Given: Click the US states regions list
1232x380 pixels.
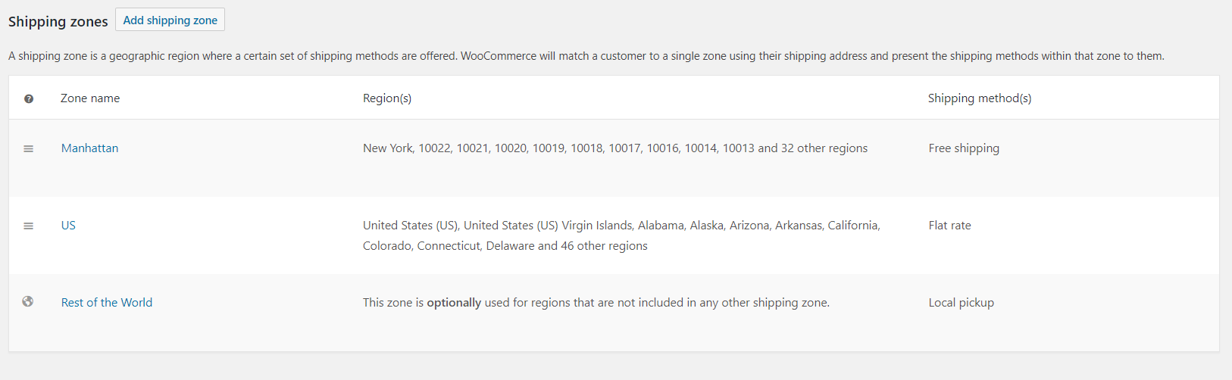Looking at the screenshot, I should click(x=621, y=235).
